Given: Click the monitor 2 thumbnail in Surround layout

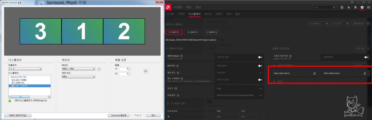Looking at the screenshot, I should [124, 31].
